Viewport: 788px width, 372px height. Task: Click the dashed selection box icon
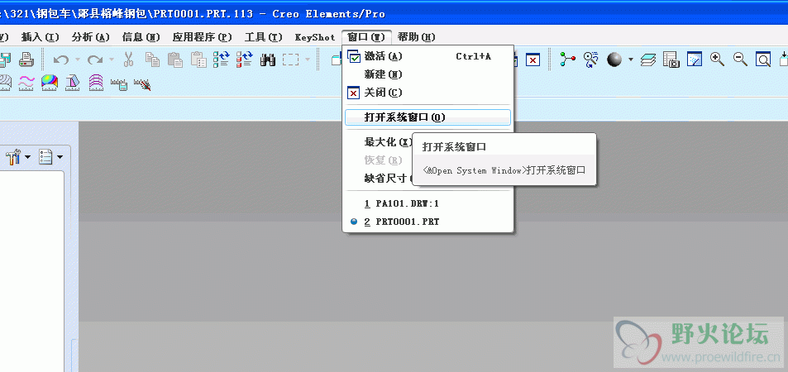[x=290, y=60]
